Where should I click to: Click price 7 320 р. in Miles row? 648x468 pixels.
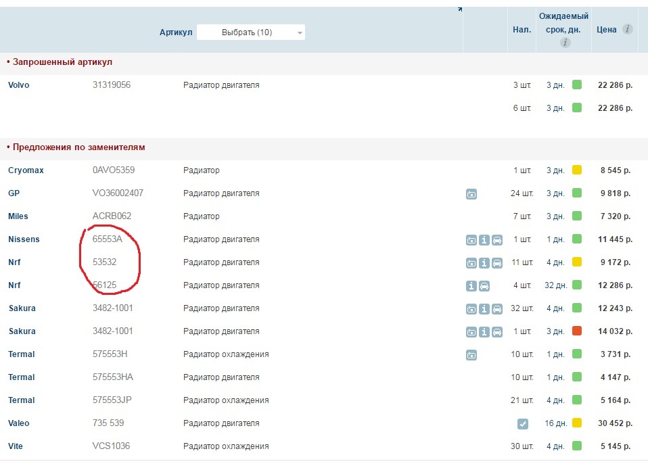click(x=616, y=216)
